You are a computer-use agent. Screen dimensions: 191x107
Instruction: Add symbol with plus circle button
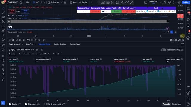tap(21, 2)
